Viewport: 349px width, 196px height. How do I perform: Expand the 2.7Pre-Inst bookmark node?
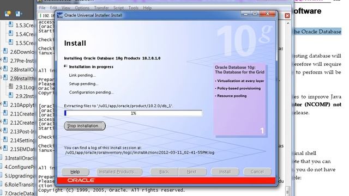tap(1, 60)
